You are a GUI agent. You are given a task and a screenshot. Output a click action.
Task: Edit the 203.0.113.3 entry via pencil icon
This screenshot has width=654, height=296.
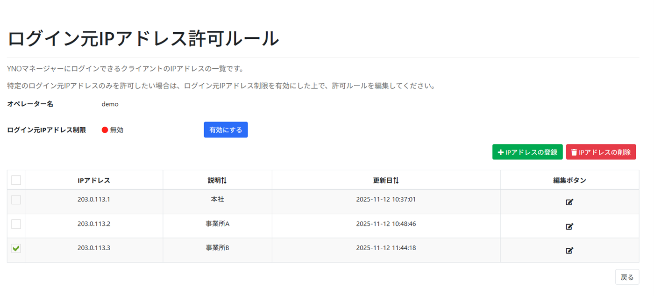pos(569,251)
